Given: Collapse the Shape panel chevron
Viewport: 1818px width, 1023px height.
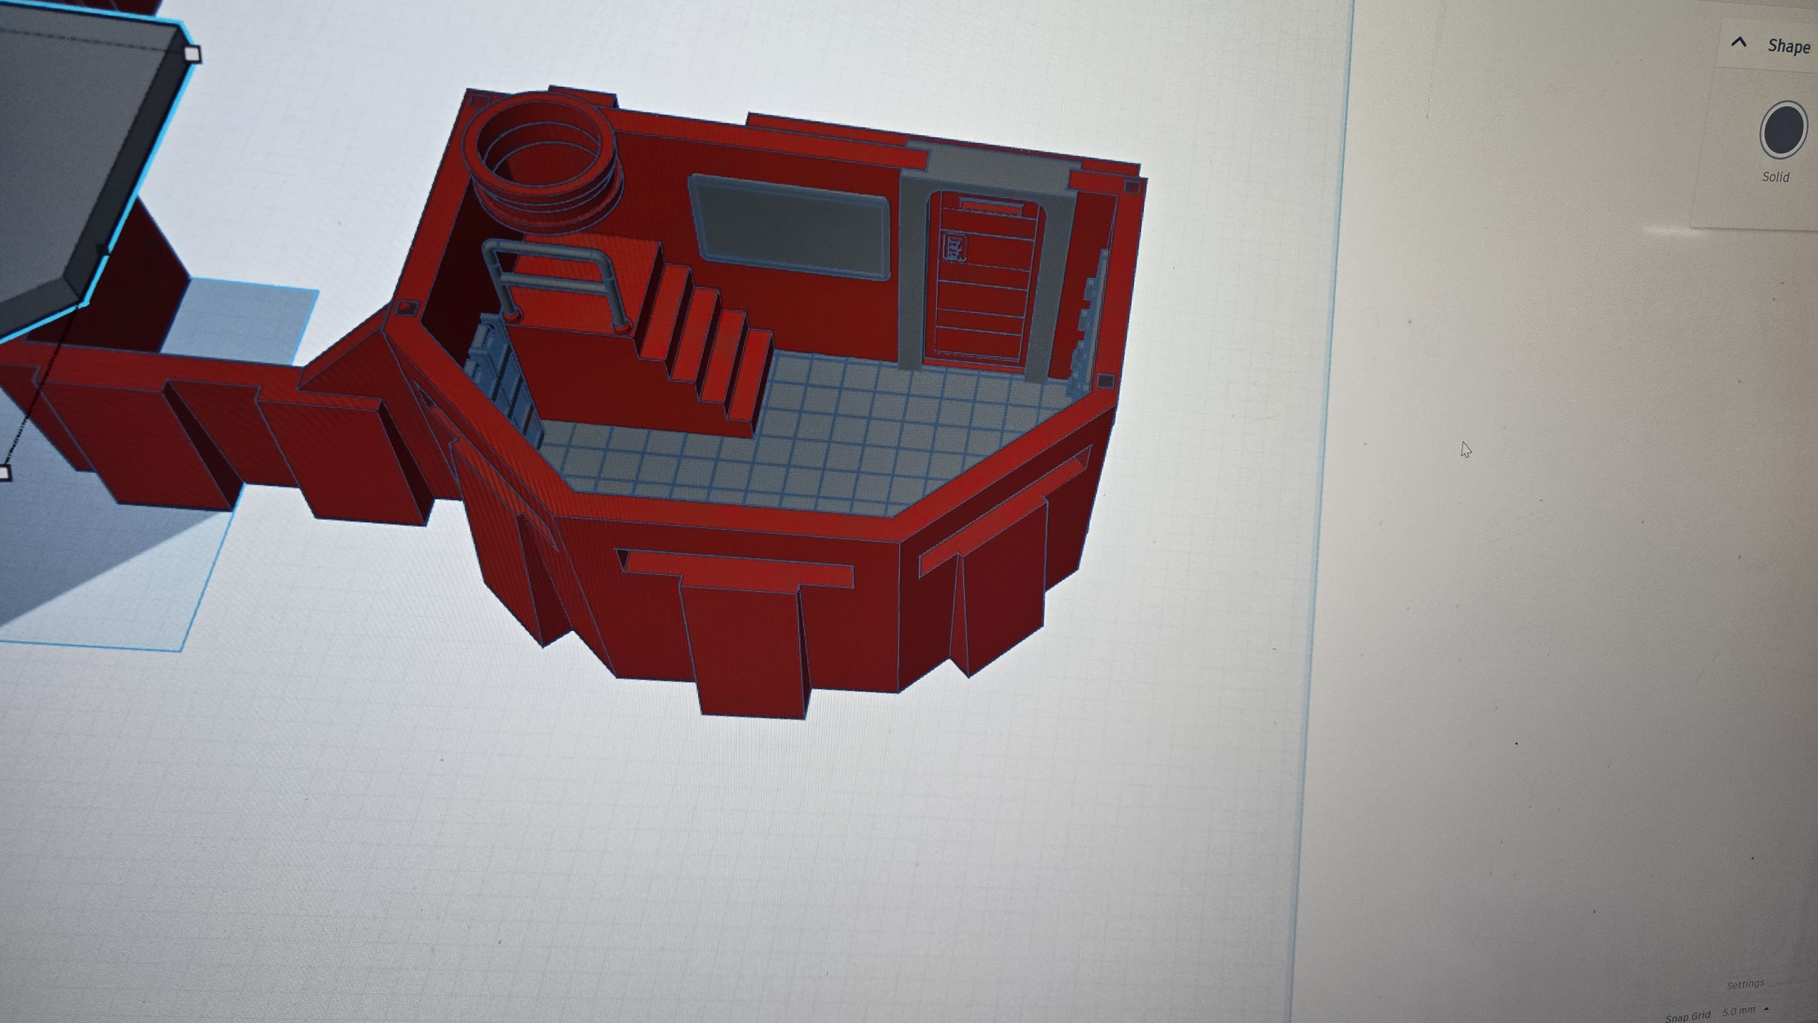Looking at the screenshot, I should [x=1739, y=43].
